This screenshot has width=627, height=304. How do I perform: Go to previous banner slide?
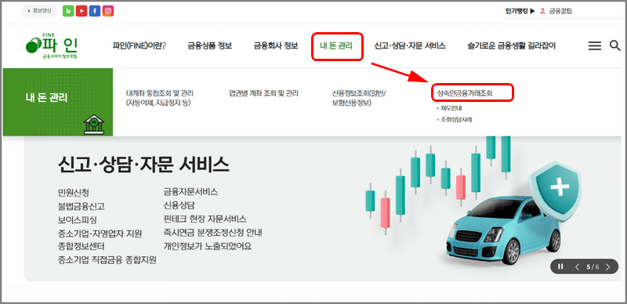point(577,267)
